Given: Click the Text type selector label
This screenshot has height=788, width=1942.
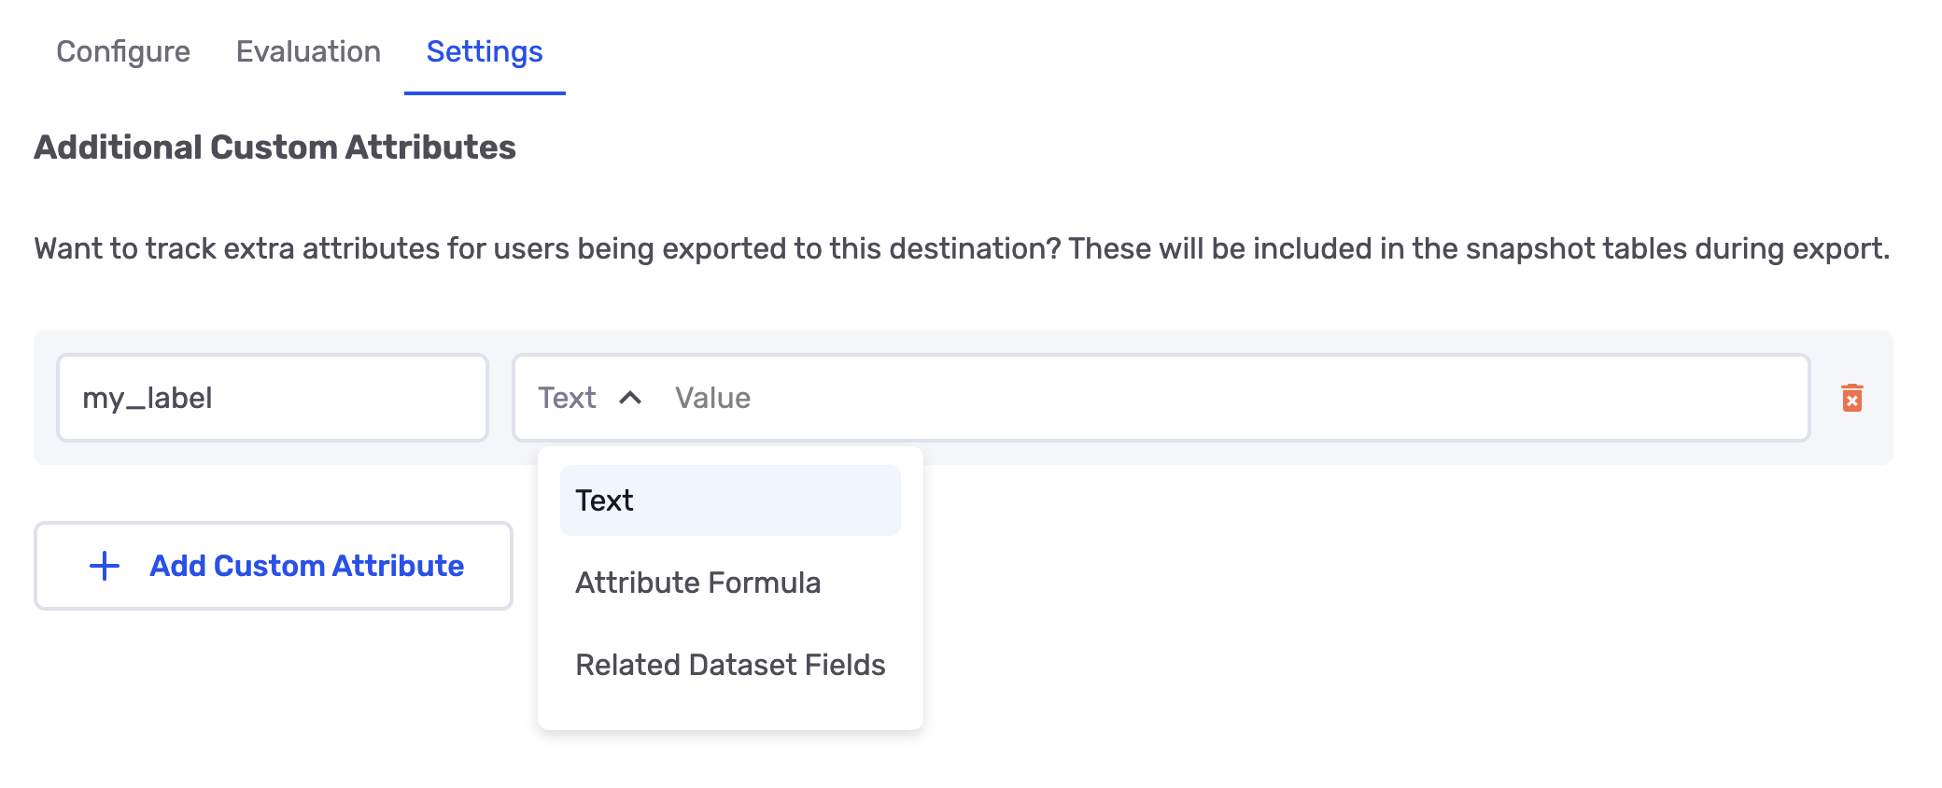Looking at the screenshot, I should click(567, 398).
